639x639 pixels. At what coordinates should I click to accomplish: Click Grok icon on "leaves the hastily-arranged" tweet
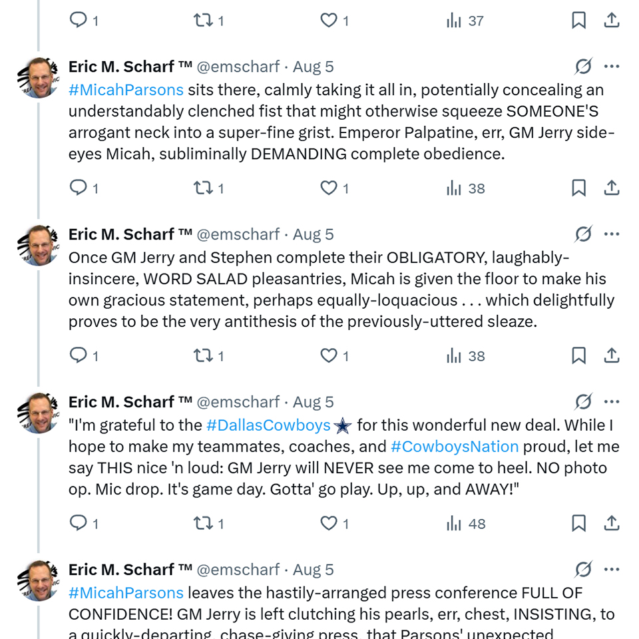pyautogui.click(x=583, y=570)
